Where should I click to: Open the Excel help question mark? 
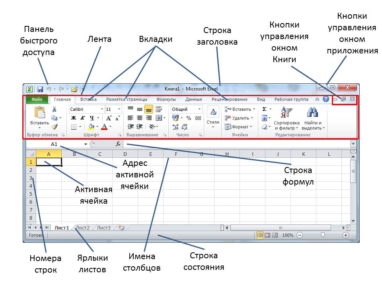tap(326, 99)
